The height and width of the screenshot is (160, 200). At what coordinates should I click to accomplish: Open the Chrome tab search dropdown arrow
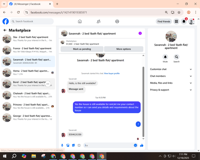pyautogui.click(x=4, y=4)
